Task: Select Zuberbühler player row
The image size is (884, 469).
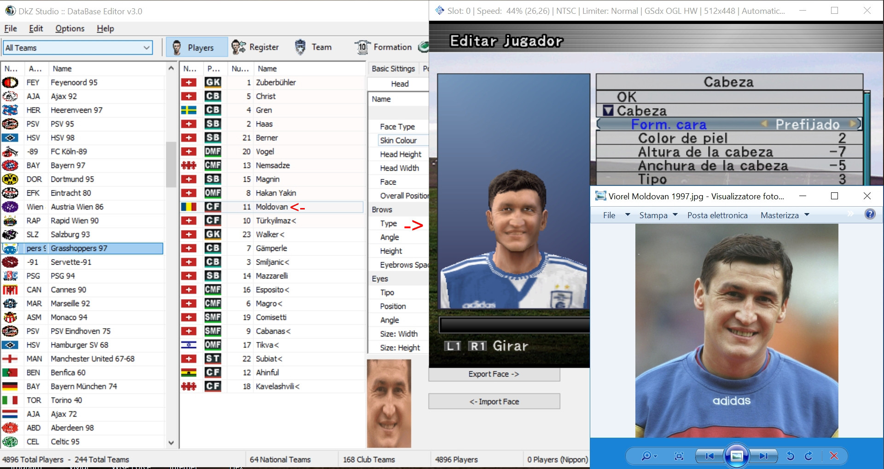Action: pyautogui.click(x=272, y=82)
